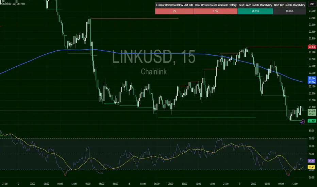Click the 48.85% red probability cell

coord(289,11)
